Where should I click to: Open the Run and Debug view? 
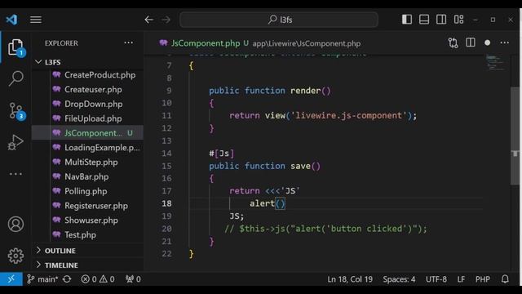(15, 142)
